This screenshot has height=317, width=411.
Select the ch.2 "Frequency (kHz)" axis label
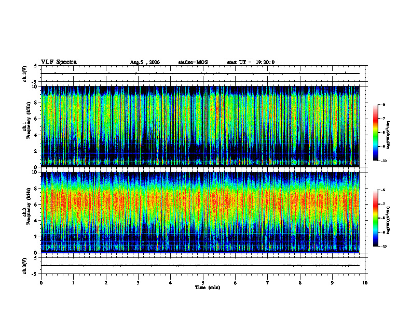(x=29, y=206)
